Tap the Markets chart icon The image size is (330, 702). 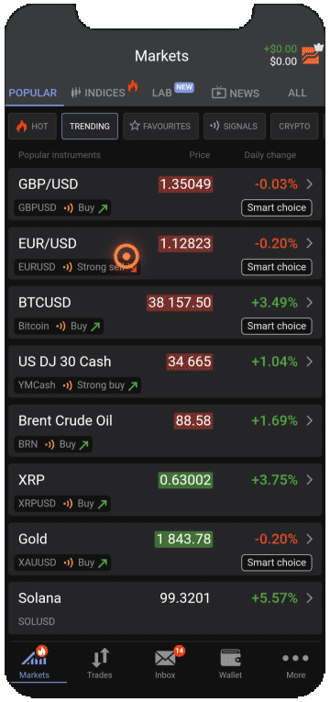click(35, 656)
